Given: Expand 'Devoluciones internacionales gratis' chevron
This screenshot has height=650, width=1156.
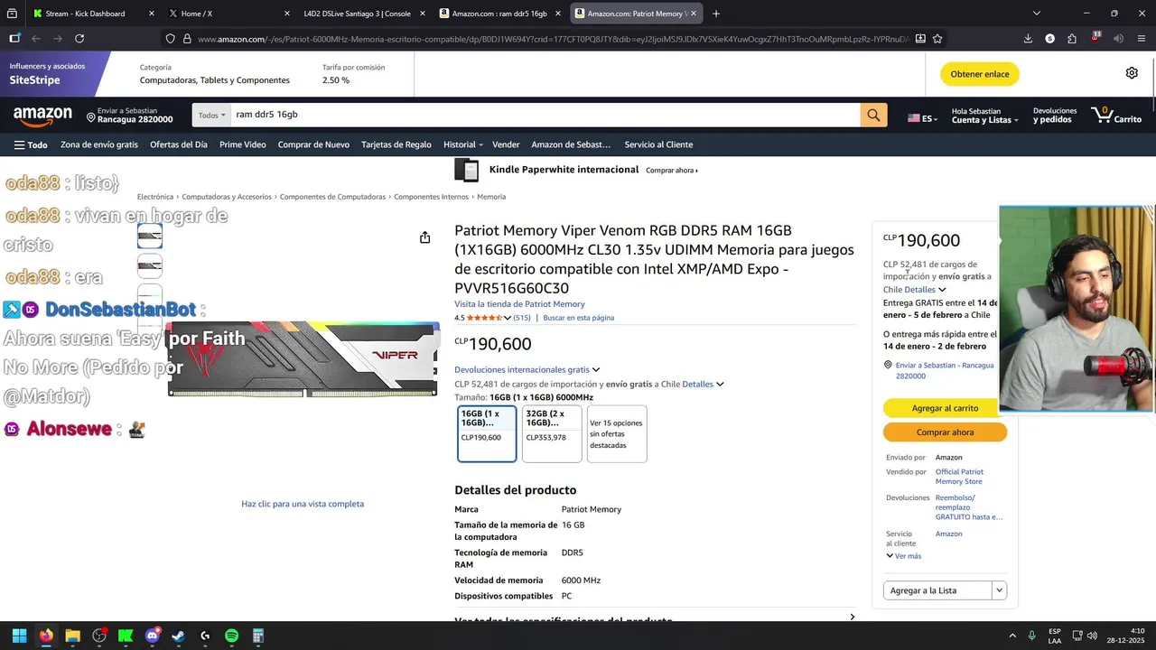Looking at the screenshot, I should pyautogui.click(x=595, y=369).
